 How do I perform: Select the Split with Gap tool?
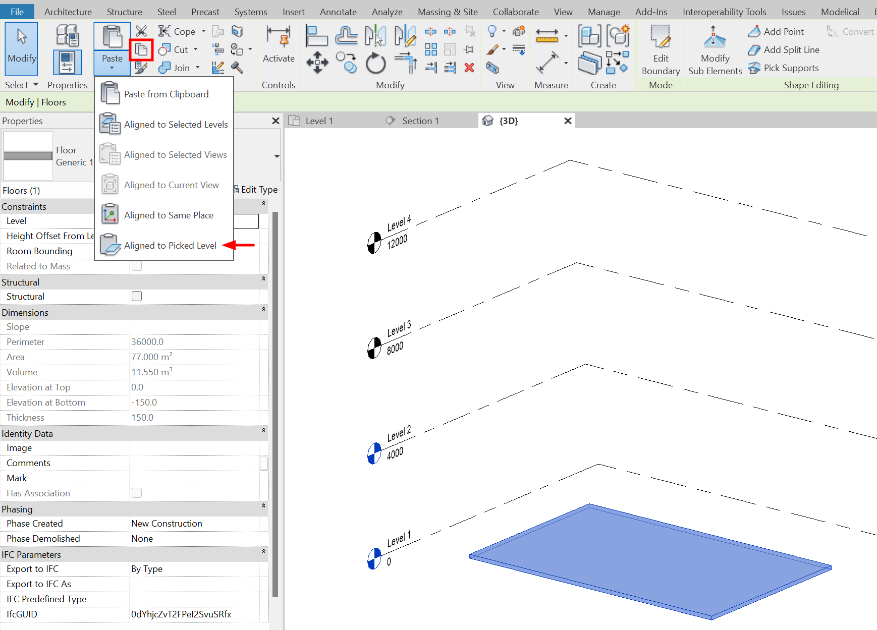(450, 32)
